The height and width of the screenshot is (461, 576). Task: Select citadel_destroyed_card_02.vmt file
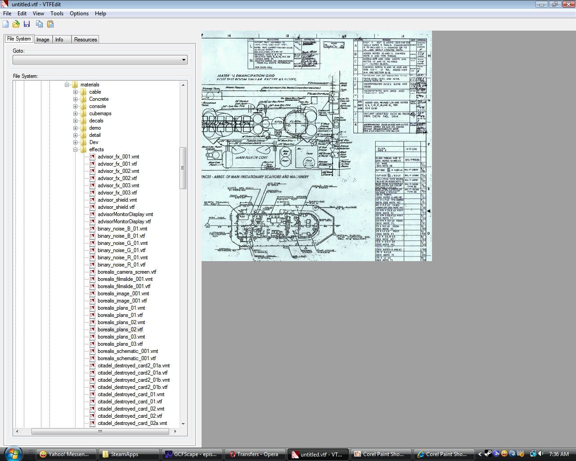click(x=131, y=409)
